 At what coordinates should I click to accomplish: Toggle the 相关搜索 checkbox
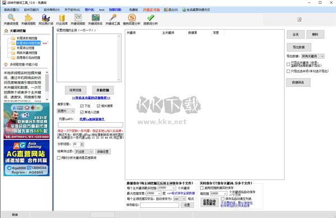[x=99, y=106]
